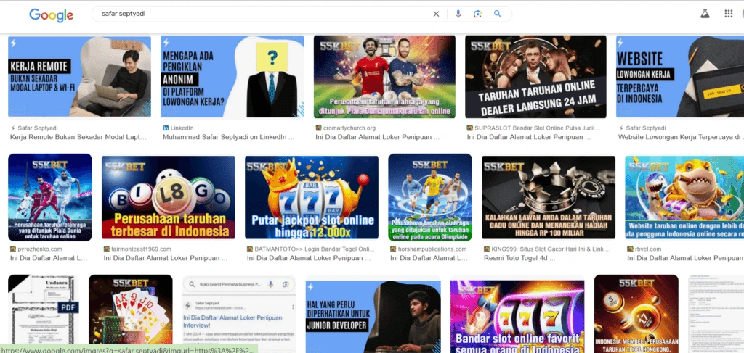Submit search with magnifier icon
This screenshot has height=353, width=744.
(497, 14)
